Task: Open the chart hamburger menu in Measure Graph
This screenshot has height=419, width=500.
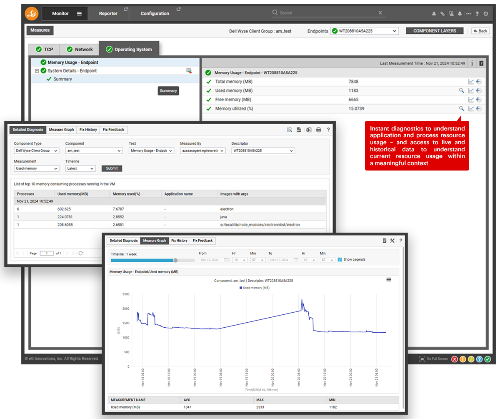Action: [389, 279]
